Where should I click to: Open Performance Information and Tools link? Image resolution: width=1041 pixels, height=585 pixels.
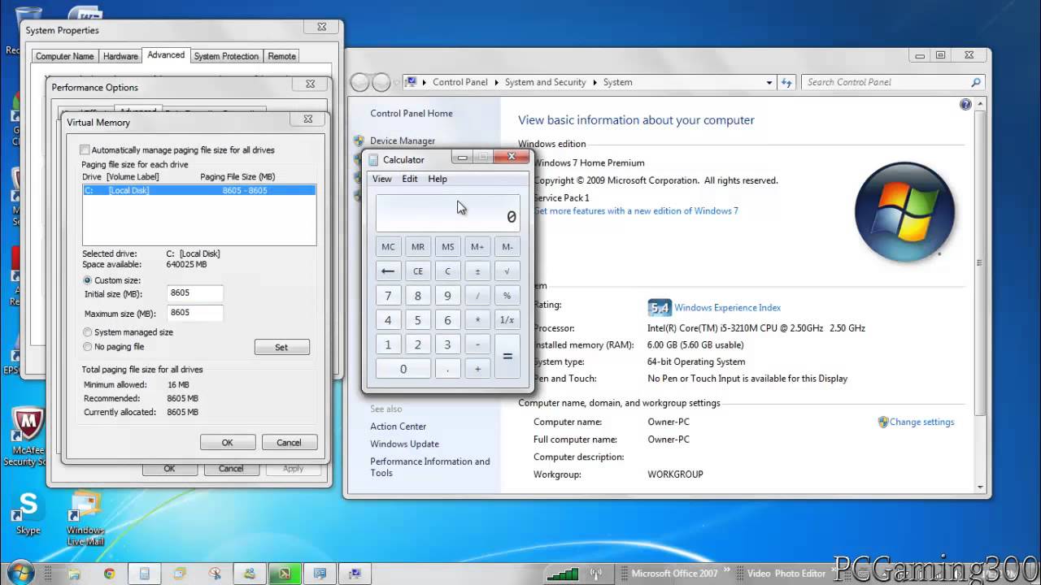[x=430, y=467]
